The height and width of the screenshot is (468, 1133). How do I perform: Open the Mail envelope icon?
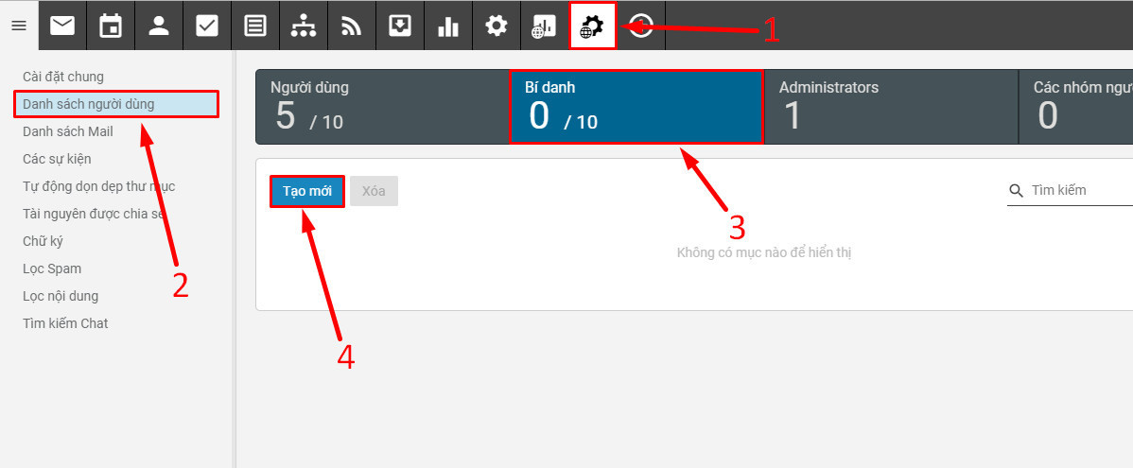(62, 26)
